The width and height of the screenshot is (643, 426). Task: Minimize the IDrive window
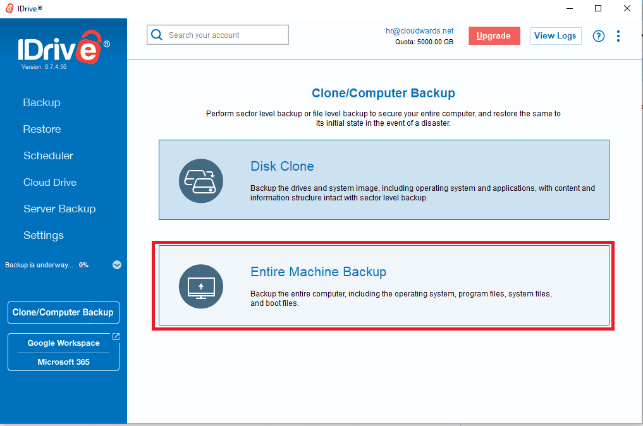click(x=569, y=8)
